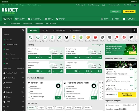Open FC Barcelona - Shakhtar bet builder betslip icon
The height and width of the screenshot is (111, 139).
tap(94, 86)
